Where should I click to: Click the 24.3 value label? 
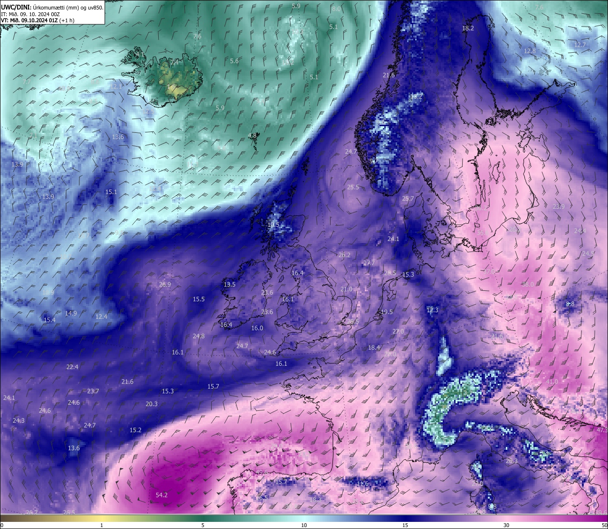19,420
